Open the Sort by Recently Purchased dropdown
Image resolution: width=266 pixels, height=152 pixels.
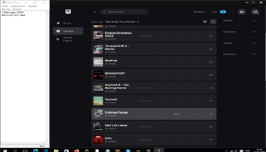122,22
